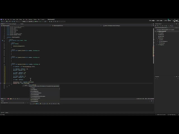
Task: Click the Solution Explorer search magnifier icon
Action: pyautogui.click(x=176, y=28)
